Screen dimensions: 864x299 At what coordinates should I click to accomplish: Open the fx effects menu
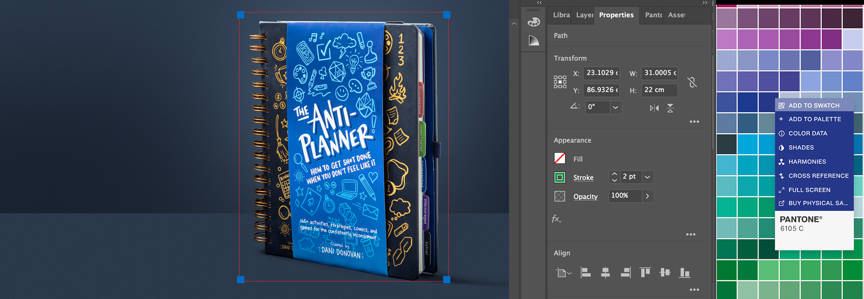[x=556, y=219]
